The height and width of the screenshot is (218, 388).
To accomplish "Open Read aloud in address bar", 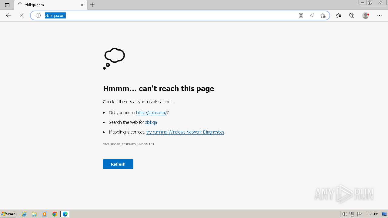I will pos(312,15).
